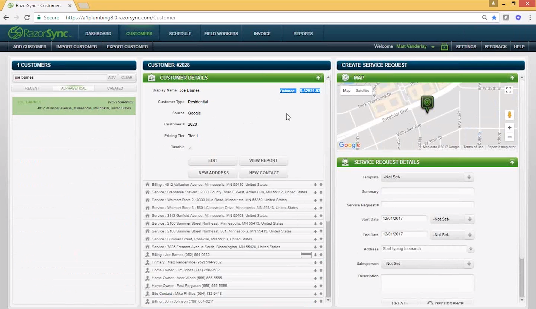Click the Summary input field
536x309 pixels.
427,192
